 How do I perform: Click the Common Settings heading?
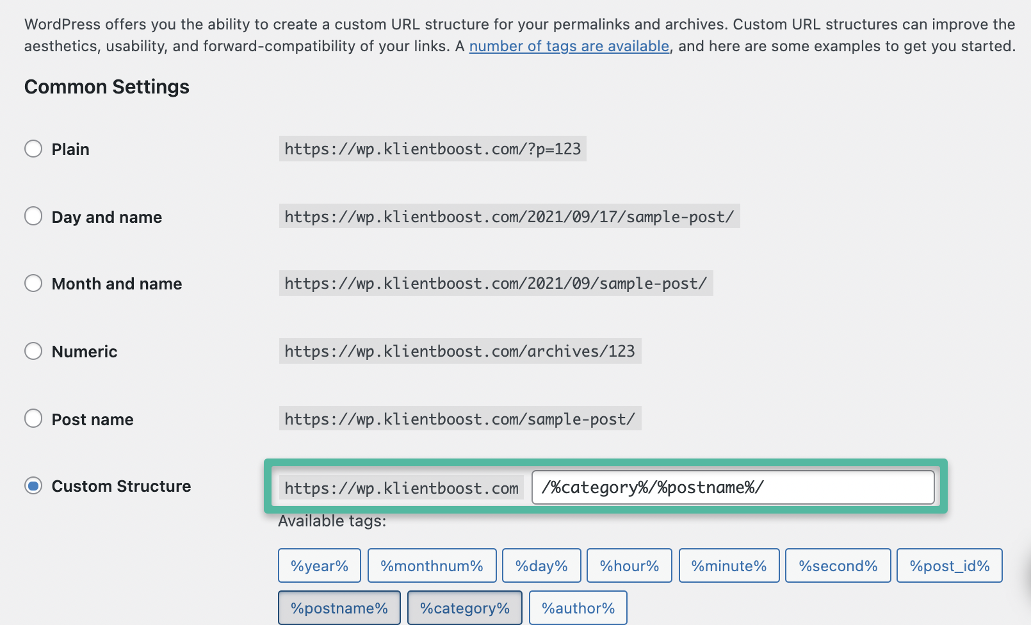[x=107, y=86]
